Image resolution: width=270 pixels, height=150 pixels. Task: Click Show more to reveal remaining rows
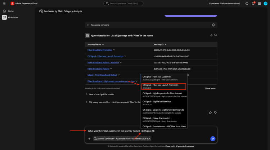tap(210, 88)
